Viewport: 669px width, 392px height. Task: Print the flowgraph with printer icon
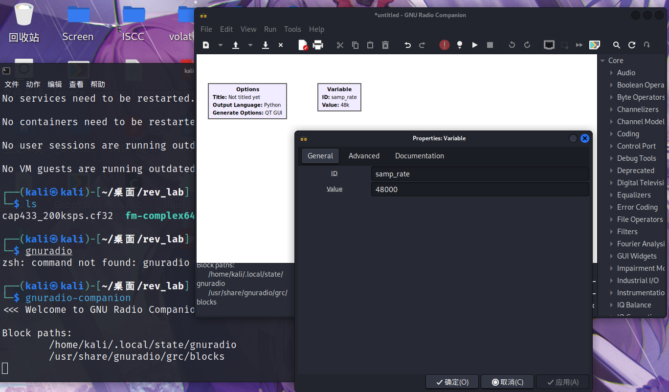[318, 45]
